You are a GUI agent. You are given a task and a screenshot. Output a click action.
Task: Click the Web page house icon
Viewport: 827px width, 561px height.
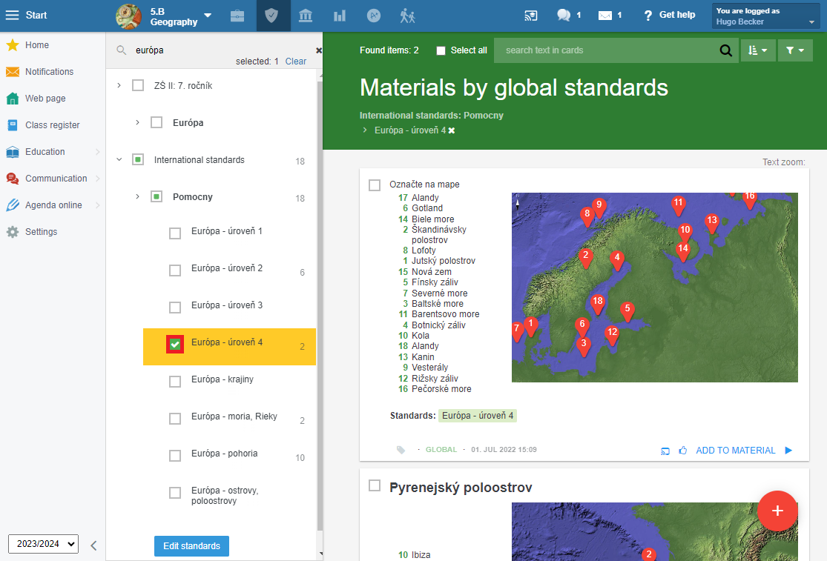point(13,99)
